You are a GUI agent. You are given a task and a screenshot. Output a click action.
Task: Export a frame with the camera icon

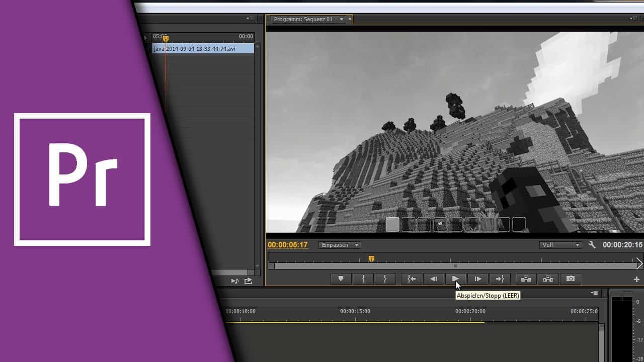[570, 279]
